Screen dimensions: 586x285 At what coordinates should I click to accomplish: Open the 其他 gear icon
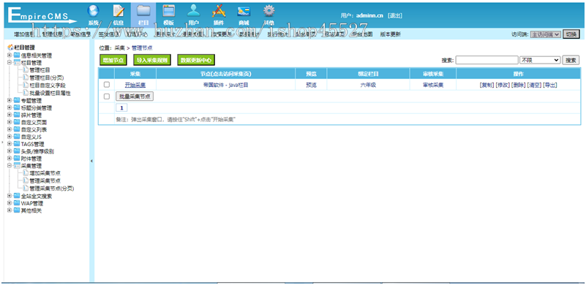(x=268, y=11)
